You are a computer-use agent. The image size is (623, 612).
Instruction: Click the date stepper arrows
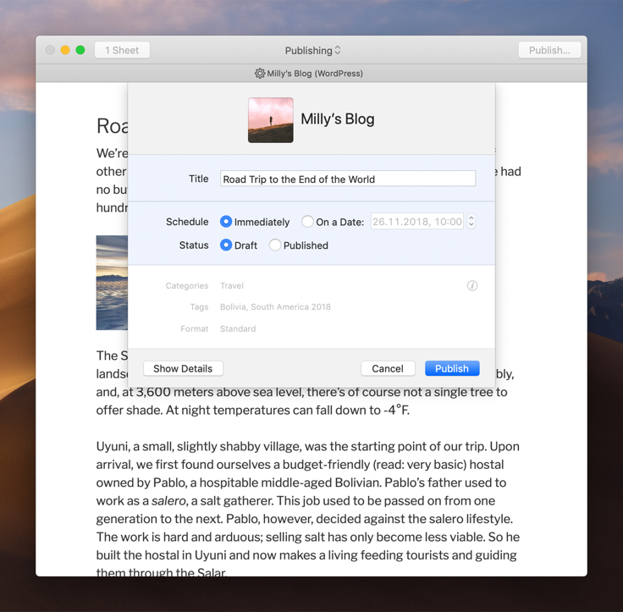click(471, 222)
